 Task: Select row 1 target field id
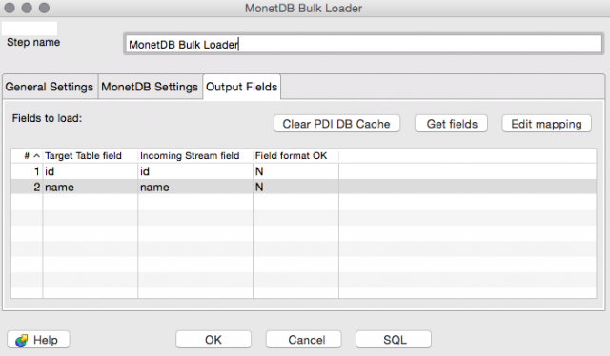91,171
